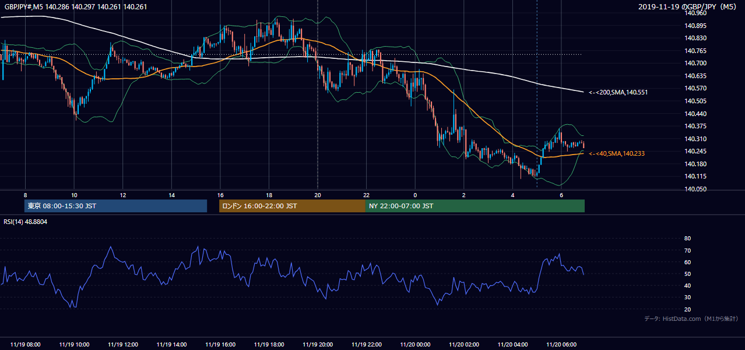
Task: Click the RSI scale value 70
Action: pyautogui.click(x=687, y=250)
